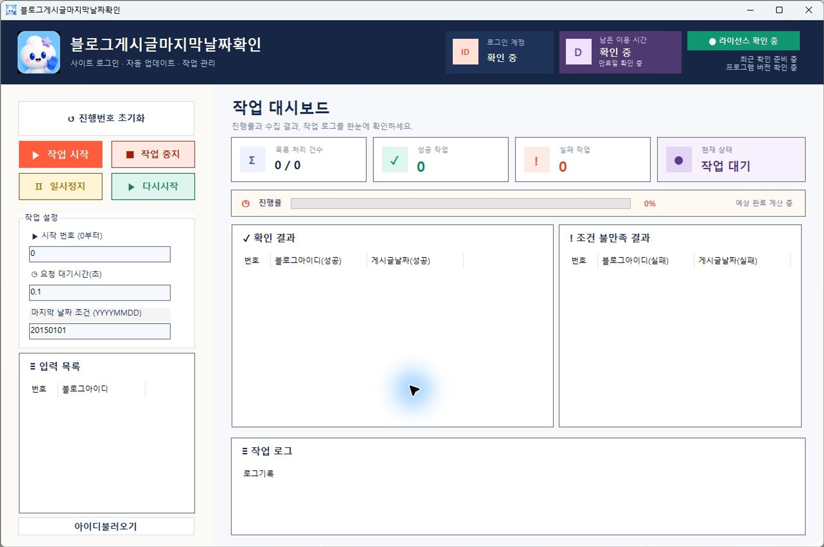
Task: Click the 확인 결과 panel heading
Action: point(269,238)
